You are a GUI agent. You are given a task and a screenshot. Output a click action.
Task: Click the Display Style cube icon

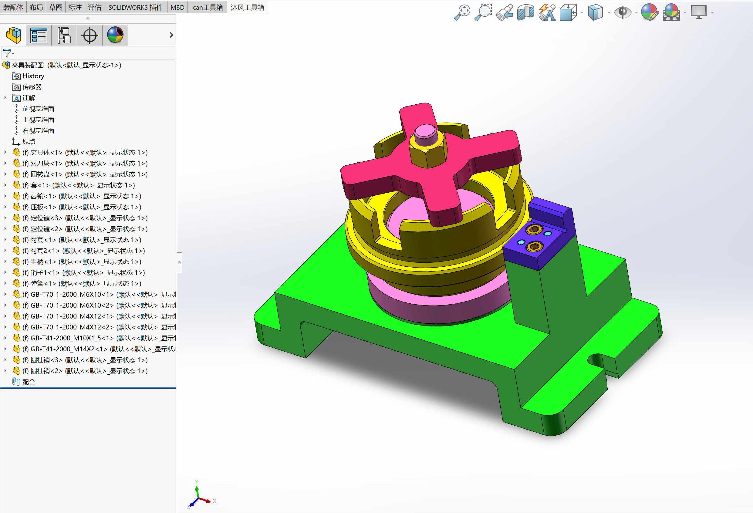(595, 13)
